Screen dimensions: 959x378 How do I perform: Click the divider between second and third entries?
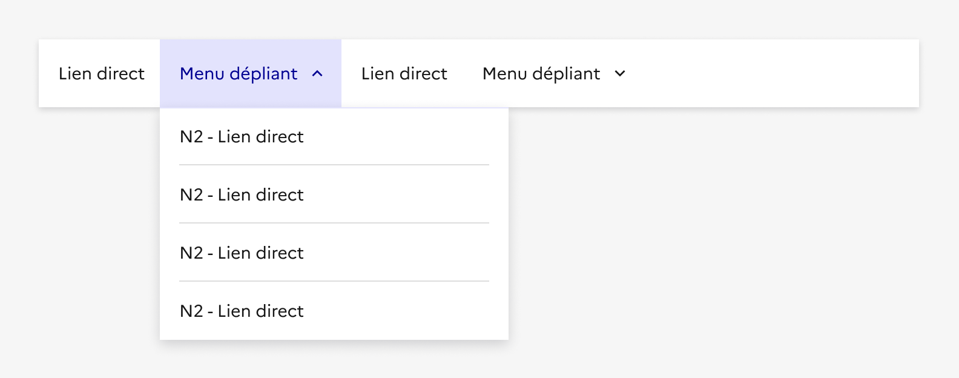[334, 223]
